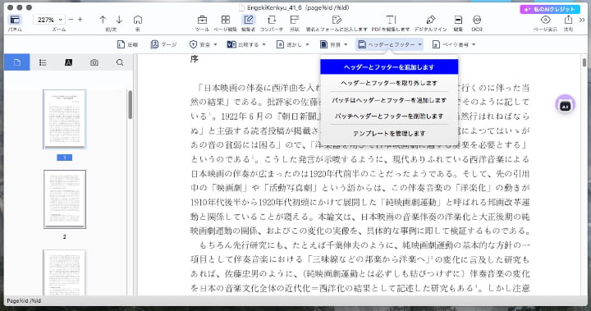Select the PDFを編集します text tool
This screenshot has height=311, width=591.
click(x=391, y=20)
